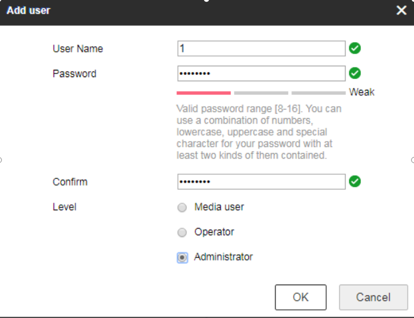Screen dimensions: 414x318
Task: Focus the Confirm password field
Action: click(x=261, y=182)
